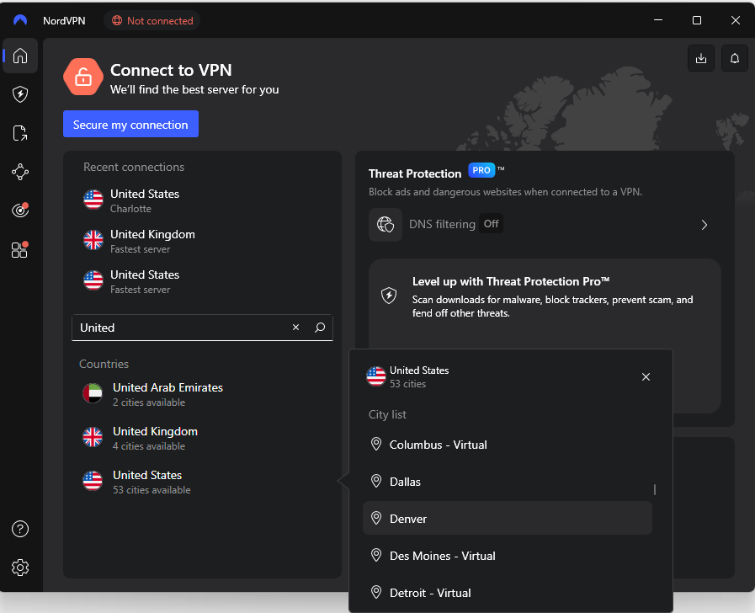
Task: Open the Meshnet panel icon
Action: [x=19, y=172]
